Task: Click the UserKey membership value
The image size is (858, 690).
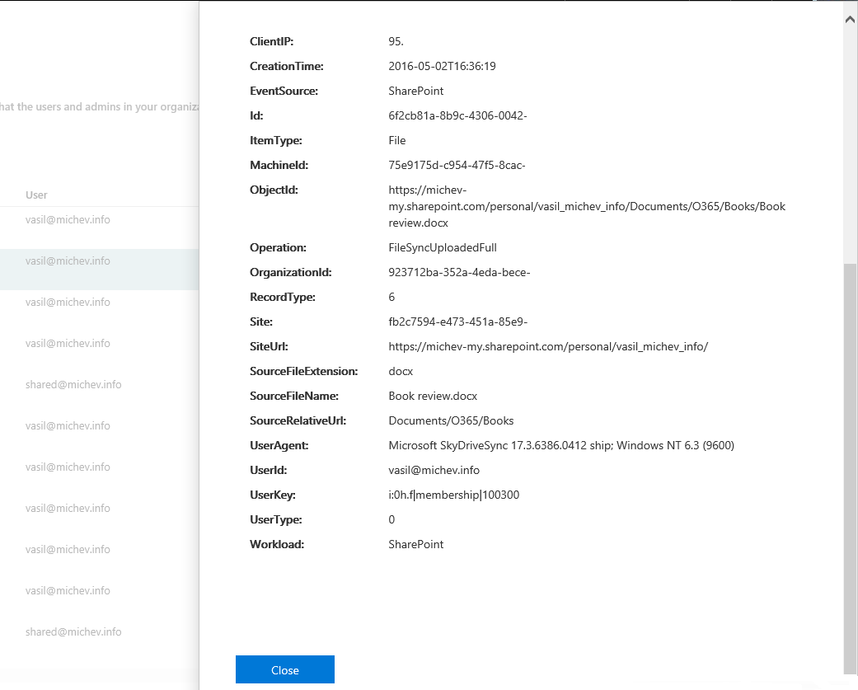Action: pyautogui.click(x=453, y=495)
